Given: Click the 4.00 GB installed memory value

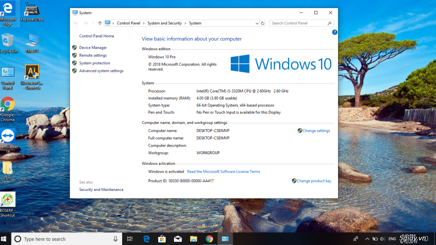Looking at the screenshot, I should 217,98.
